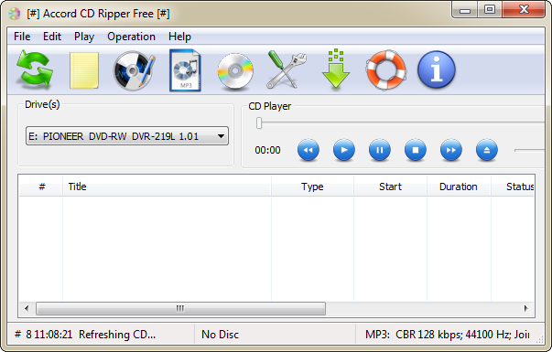Click the fast forward button in CD Player
The image size is (552, 352).
tap(451, 150)
